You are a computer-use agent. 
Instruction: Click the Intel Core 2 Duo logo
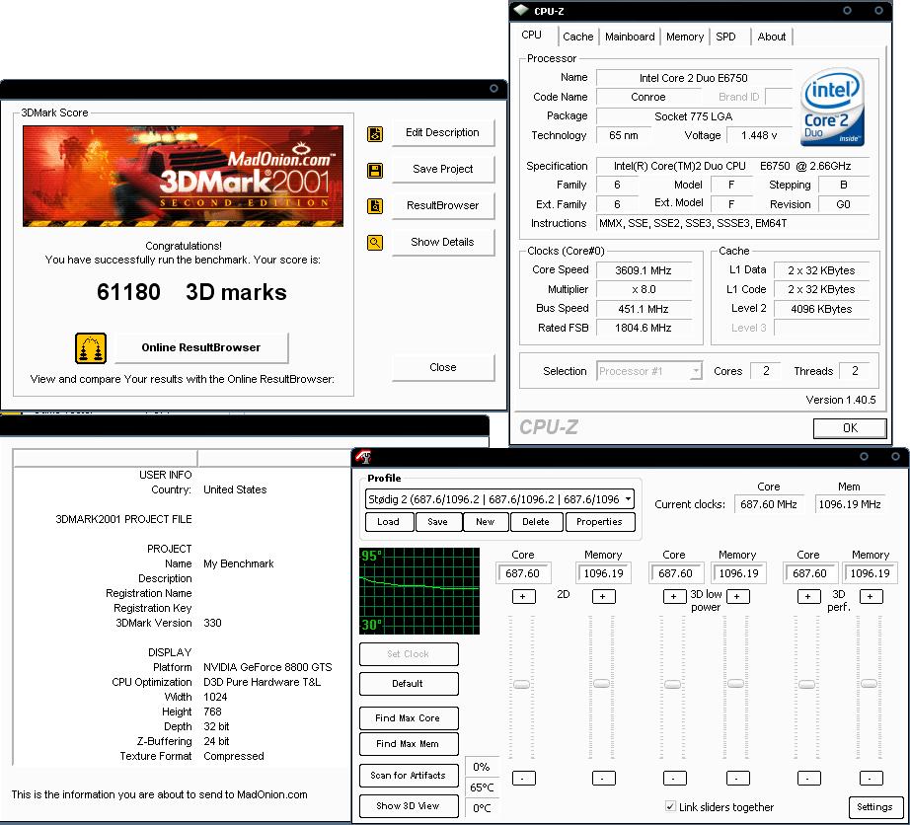pos(832,107)
